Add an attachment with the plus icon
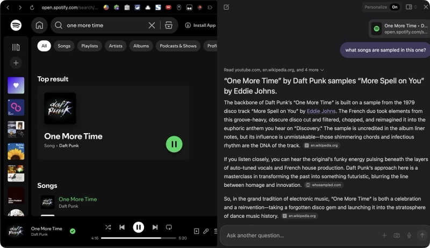The width and height of the screenshot is (430, 248). tap(384, 236)
